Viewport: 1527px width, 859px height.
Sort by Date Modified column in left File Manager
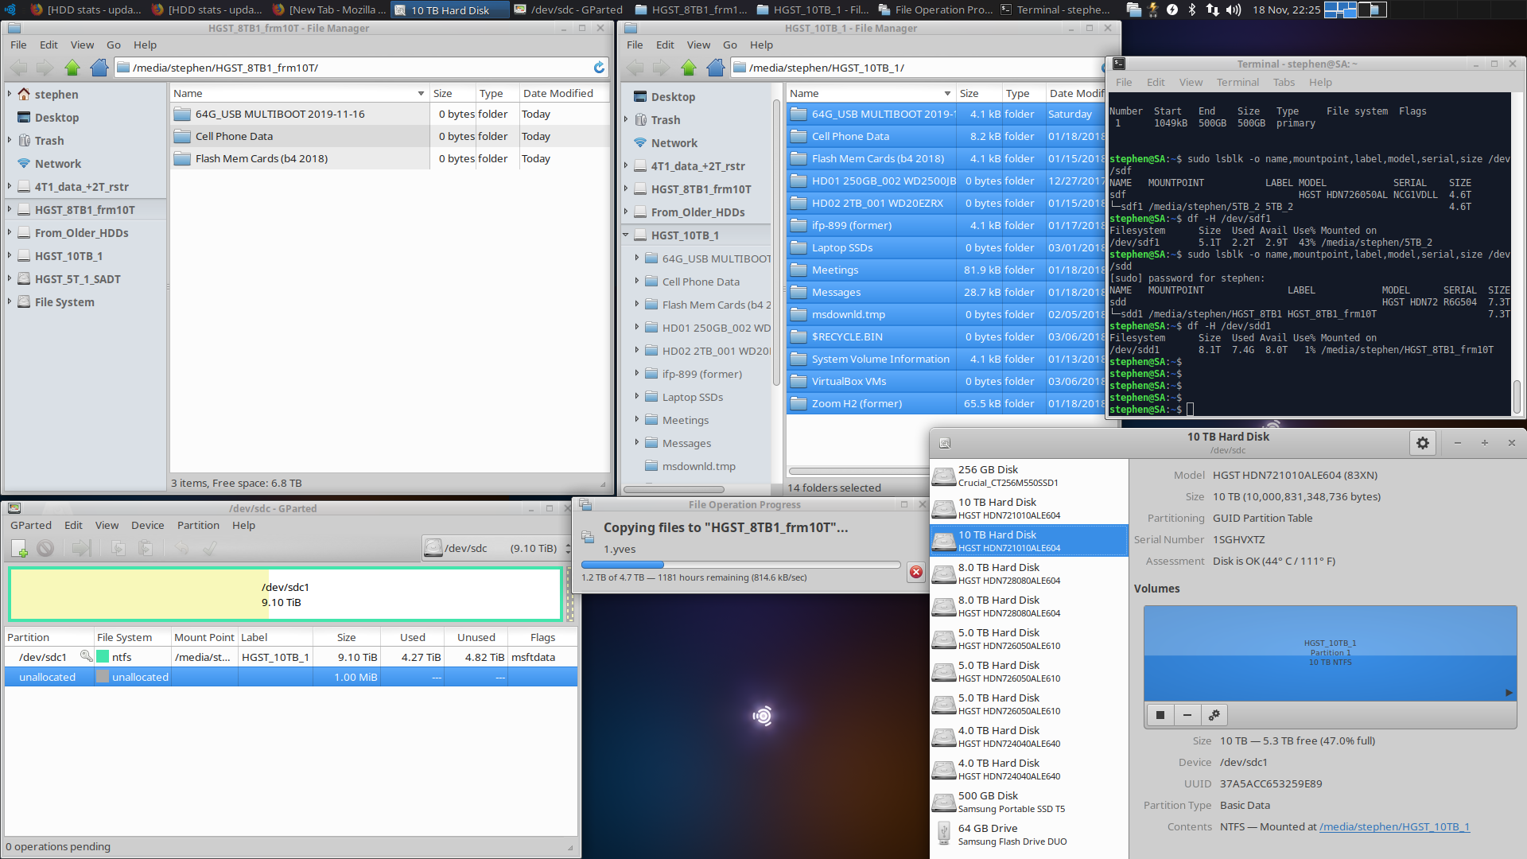click(564, 93)
